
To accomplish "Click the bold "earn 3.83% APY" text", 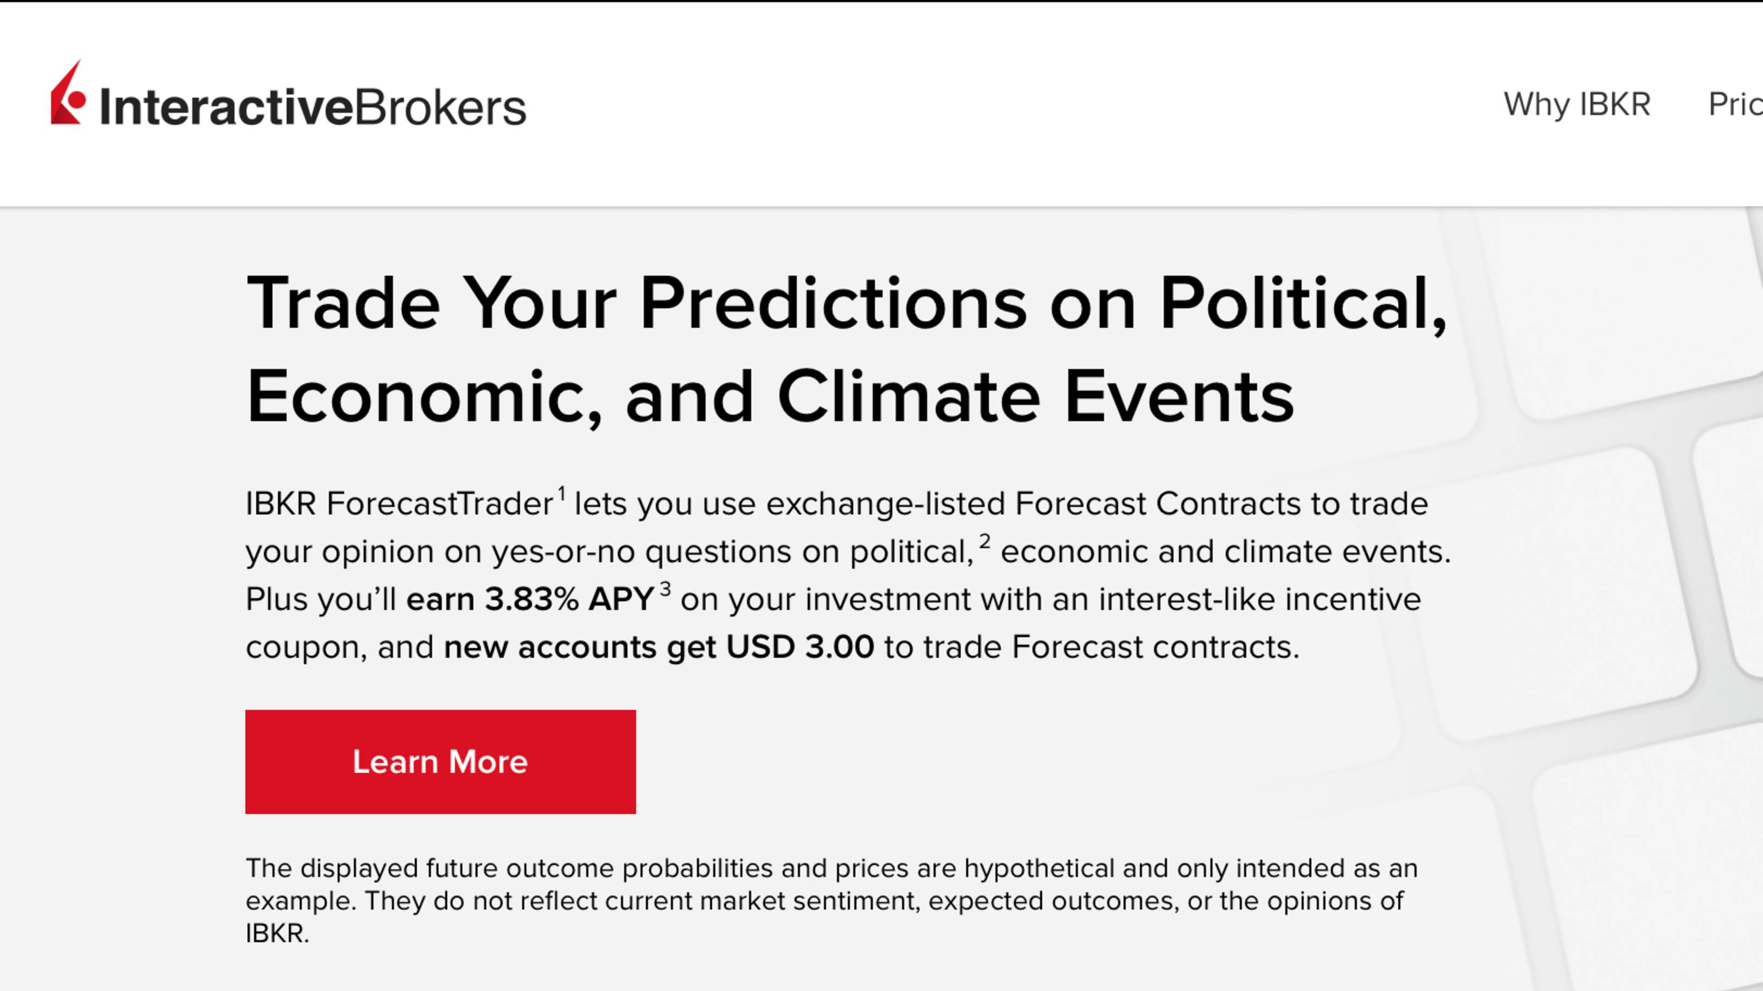I will point(530,600).
